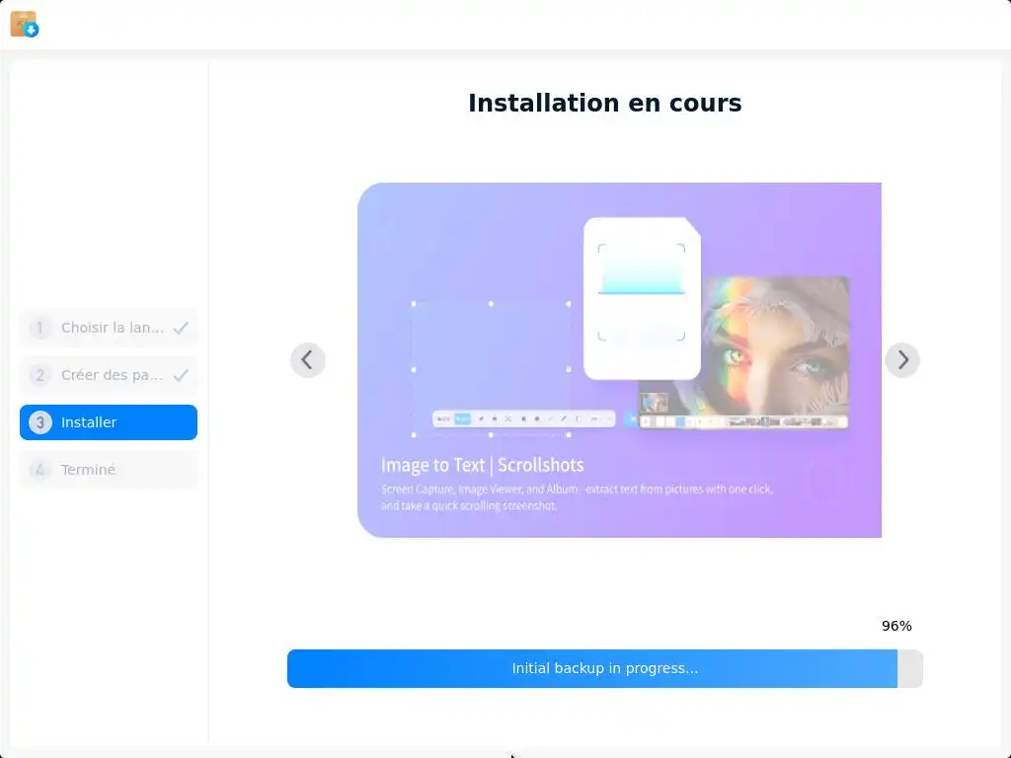The image size is (1011, 758).
Task: Click the number 1 step circle
Action: tap(39, 328)
